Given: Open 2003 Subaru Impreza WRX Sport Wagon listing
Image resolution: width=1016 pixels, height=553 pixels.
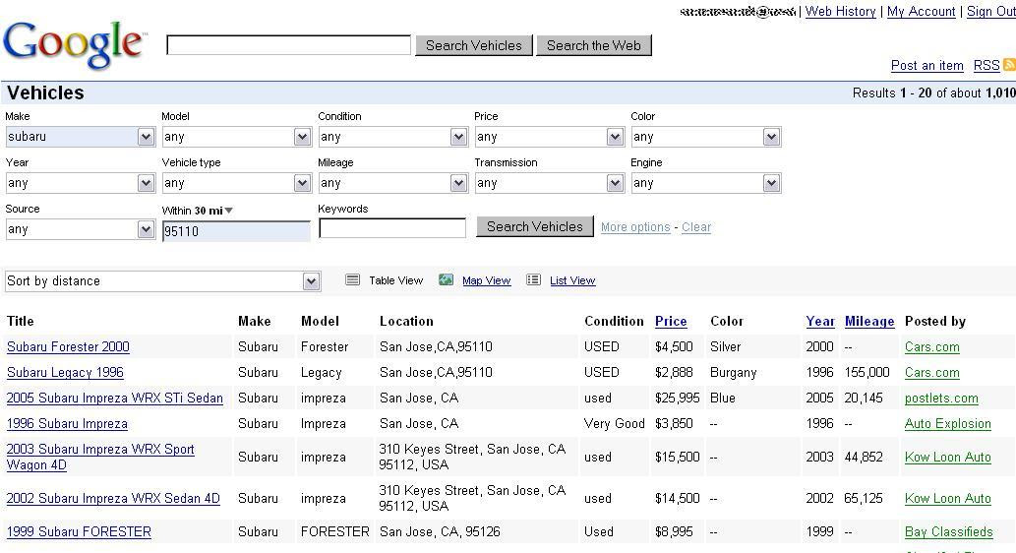Looking at the screenshot, I should tap(100, 457).
